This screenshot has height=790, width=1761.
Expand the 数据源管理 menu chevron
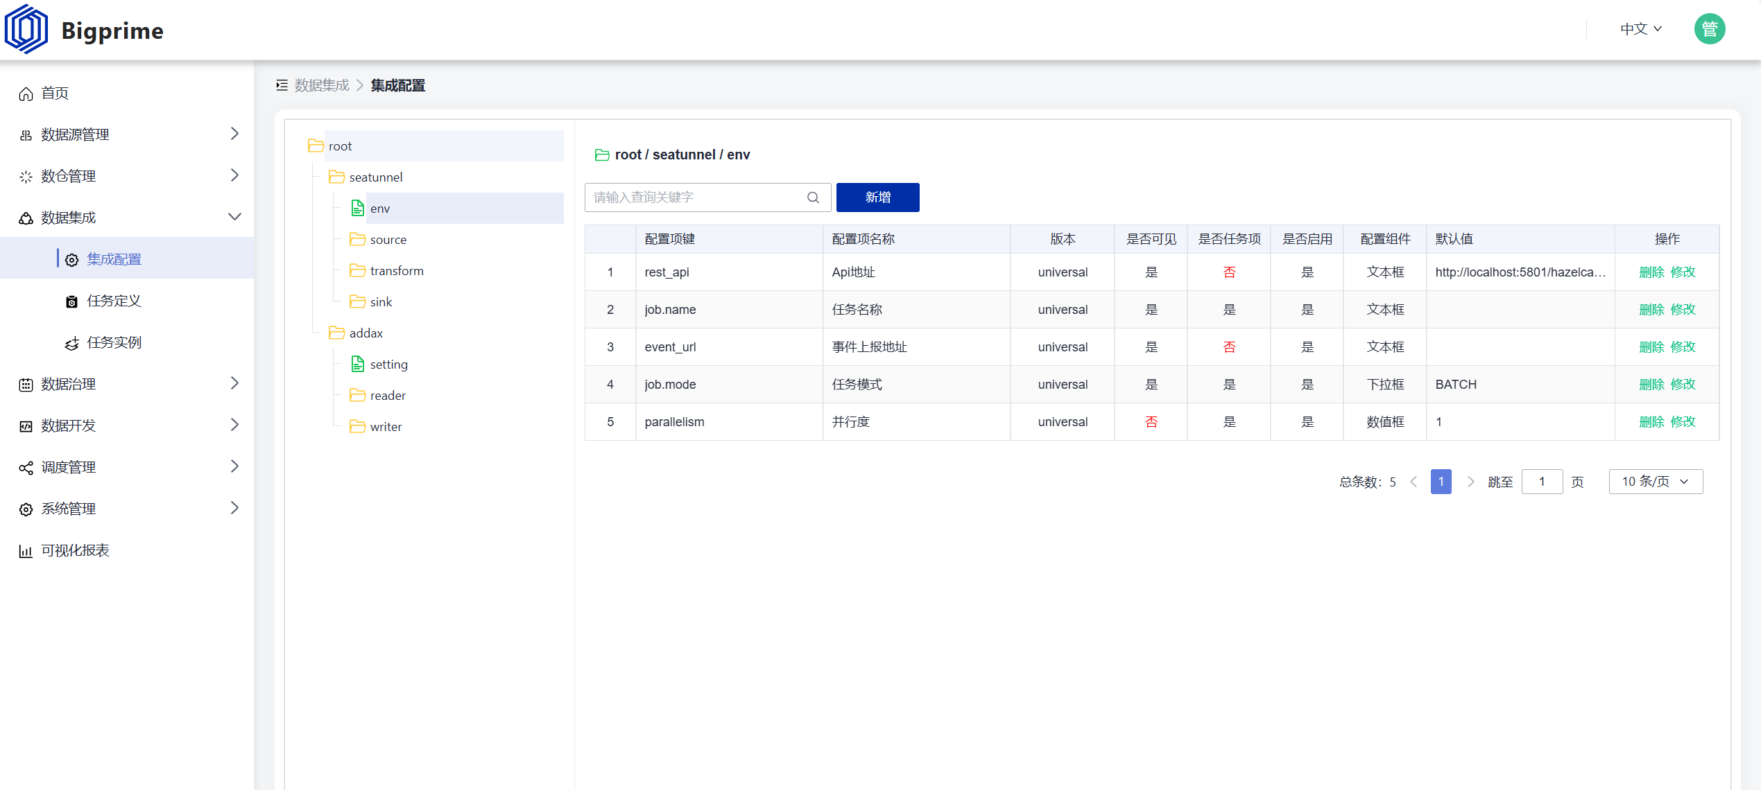234,134
